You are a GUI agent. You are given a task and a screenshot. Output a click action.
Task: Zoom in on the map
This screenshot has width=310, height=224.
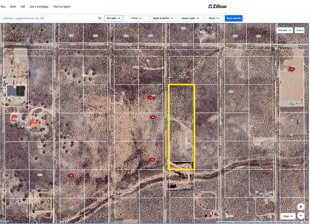pyautogui.click(x=301, y=207)
